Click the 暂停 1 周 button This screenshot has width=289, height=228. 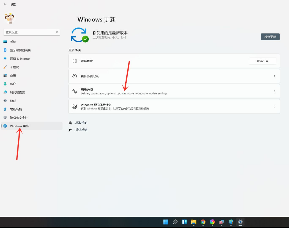point(262,61)
